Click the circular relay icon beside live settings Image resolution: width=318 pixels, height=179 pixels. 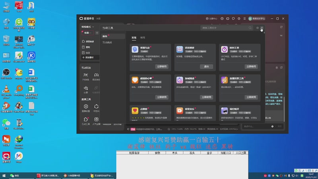point(96,106)
